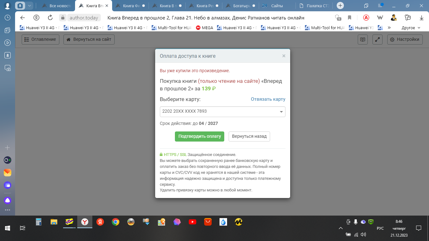Click the 'Подтвердить оплату' button

(199, 137)
